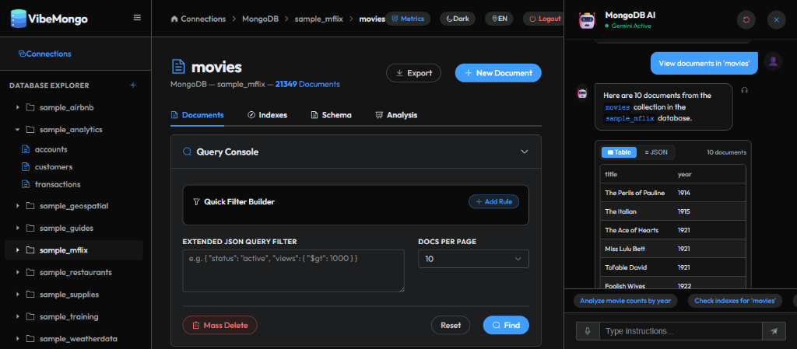Toggle the Dark theme button
This screenshot has width=797, height=349.
pyautogui.click(x=458, y=19)
